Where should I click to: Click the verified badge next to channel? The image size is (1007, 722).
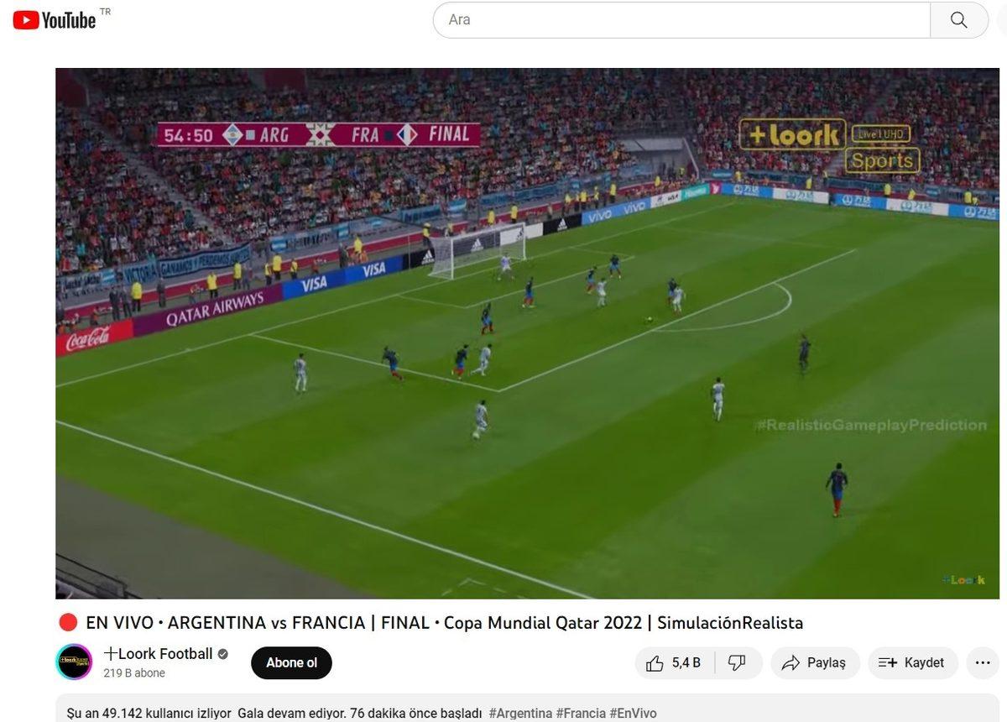tap(222, 654)
